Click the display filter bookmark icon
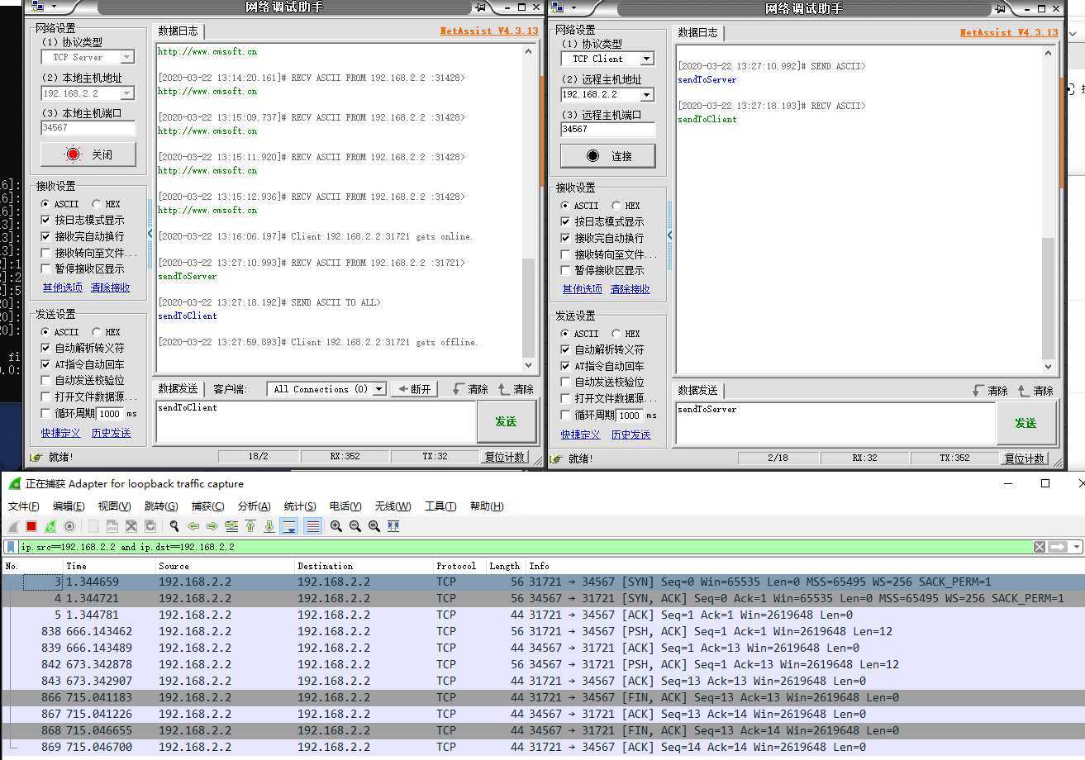 tap(11, 547)
